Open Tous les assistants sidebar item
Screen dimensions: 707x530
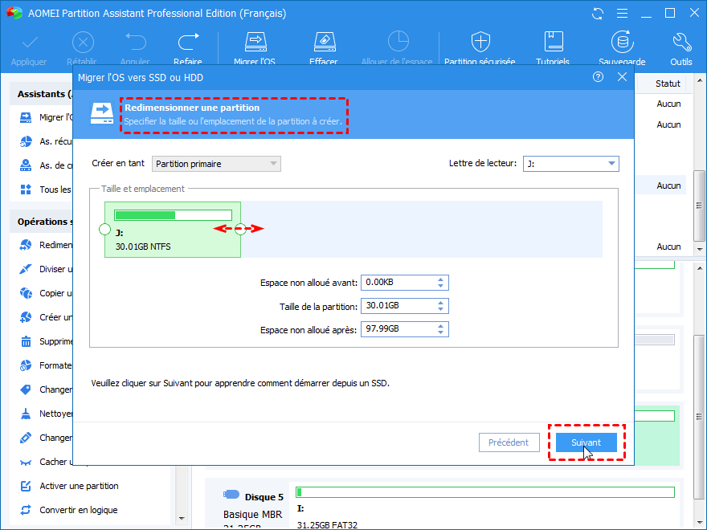point(47,190)
